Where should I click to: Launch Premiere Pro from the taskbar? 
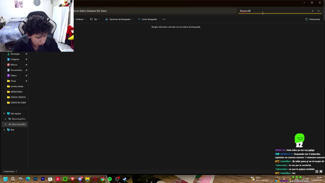[x=43, y=179]
